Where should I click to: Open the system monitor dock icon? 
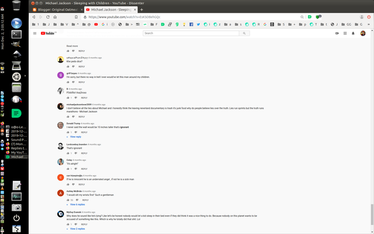(16, 197)
